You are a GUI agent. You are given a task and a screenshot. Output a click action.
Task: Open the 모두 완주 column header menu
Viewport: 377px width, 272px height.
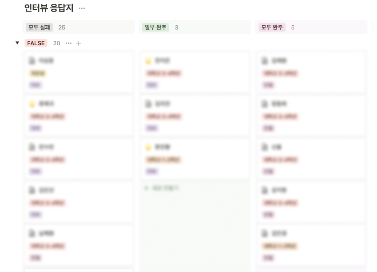(x=272, y=27)
